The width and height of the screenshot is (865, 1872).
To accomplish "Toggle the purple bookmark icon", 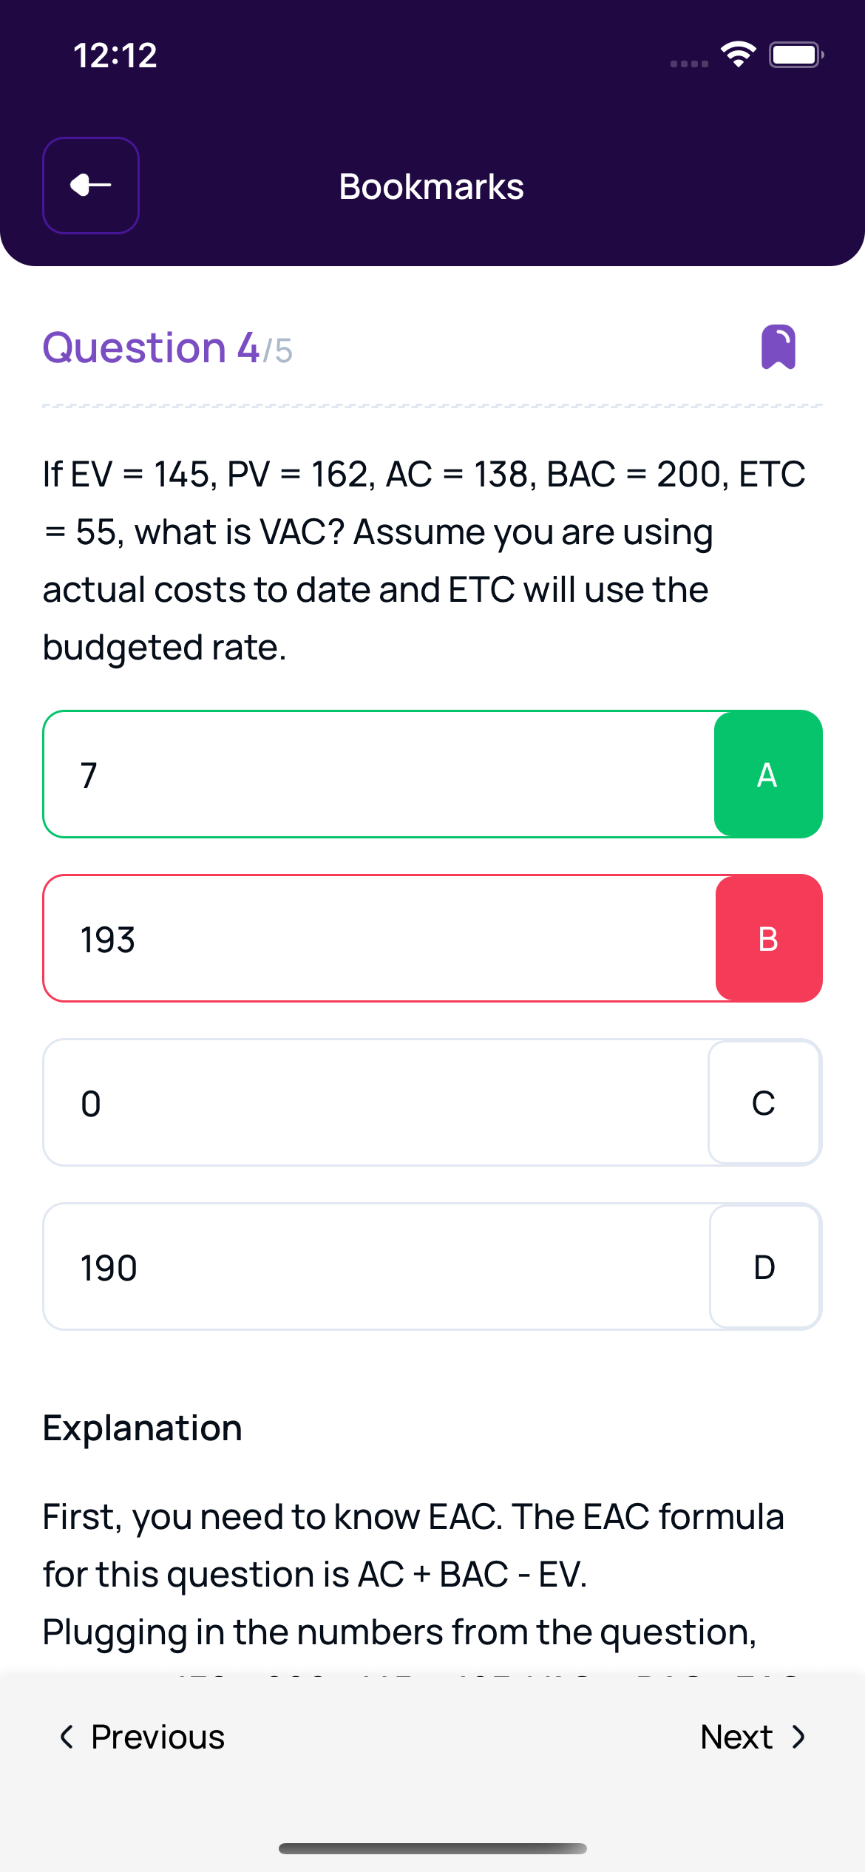I will click(x=778, y=347).
